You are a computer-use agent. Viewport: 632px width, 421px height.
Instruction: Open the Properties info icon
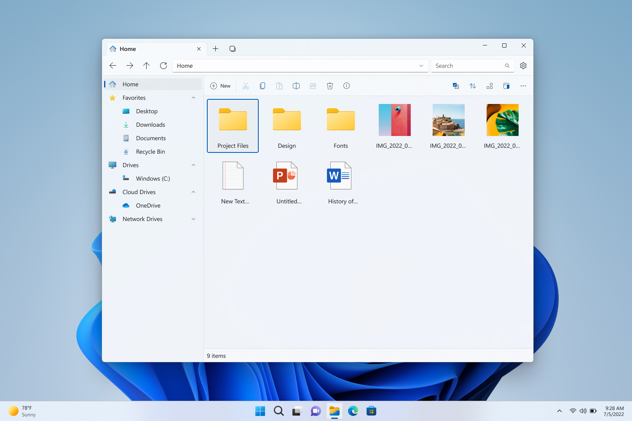pos(347,86)
